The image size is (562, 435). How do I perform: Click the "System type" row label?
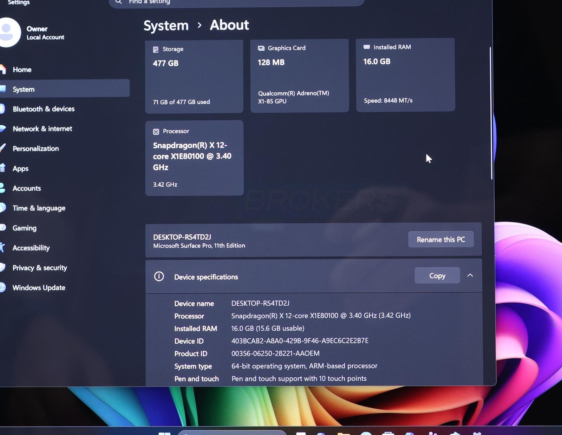click(x=193, y=366)
